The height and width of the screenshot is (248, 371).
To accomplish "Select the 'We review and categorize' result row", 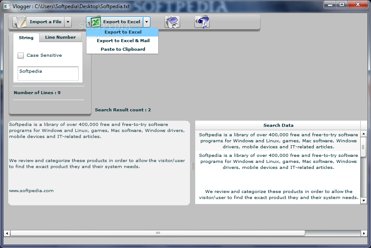I will tap(278, 195).
